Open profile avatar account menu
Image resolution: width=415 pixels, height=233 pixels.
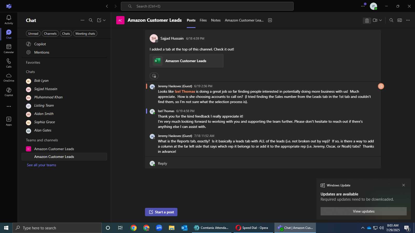(374, 6)
